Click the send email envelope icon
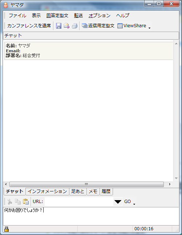 click(x=66, y=26)
